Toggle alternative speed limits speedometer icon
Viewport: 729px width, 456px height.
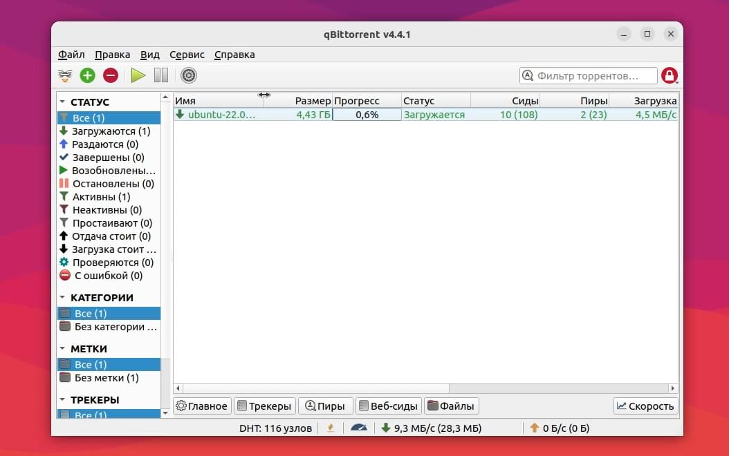359,428
